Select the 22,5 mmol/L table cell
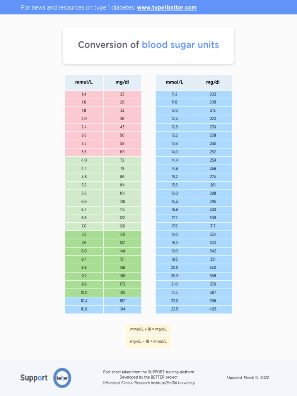The width and height of the screenshot is (297, 396). pos(174,309)
